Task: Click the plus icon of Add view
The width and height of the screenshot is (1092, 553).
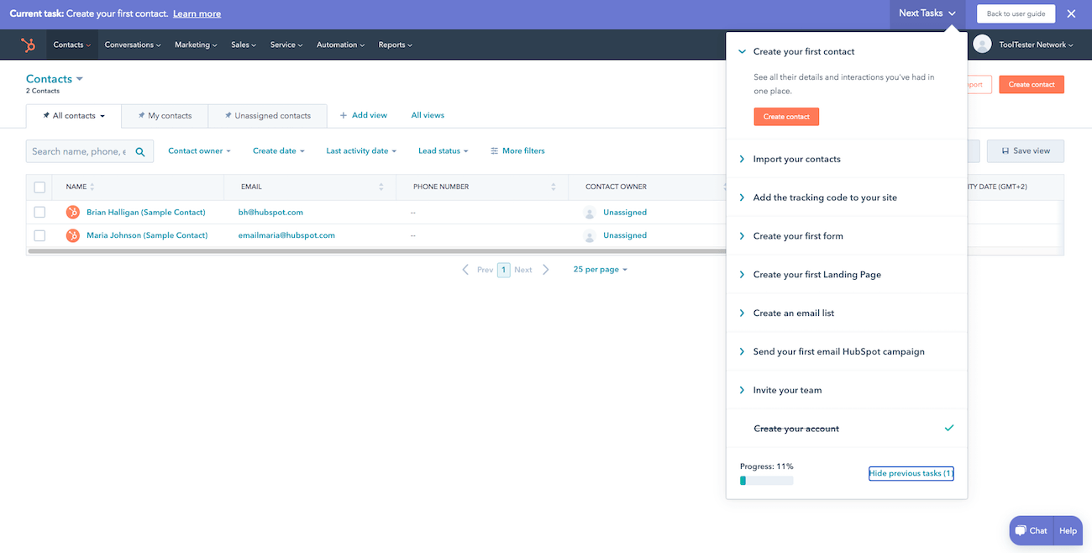Action: (344, 115)
